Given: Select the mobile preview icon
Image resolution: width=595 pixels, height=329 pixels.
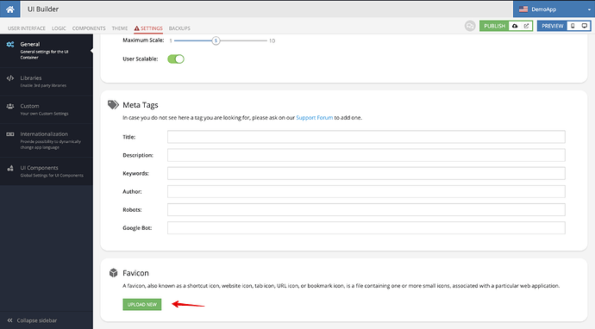Looking at the screenshot, I should click(x=573, y=26).
